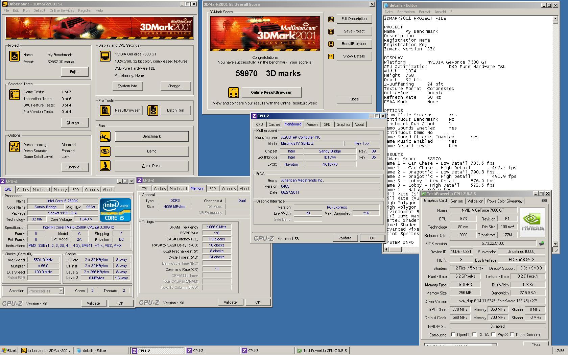Click the Game Demo joystick icon
The height and width of the screenshot is (355, 568).
[x=105, y=166]
